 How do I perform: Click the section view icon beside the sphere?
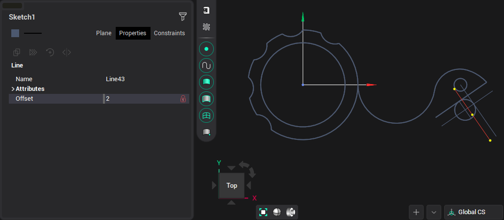(x=290, y=212)
